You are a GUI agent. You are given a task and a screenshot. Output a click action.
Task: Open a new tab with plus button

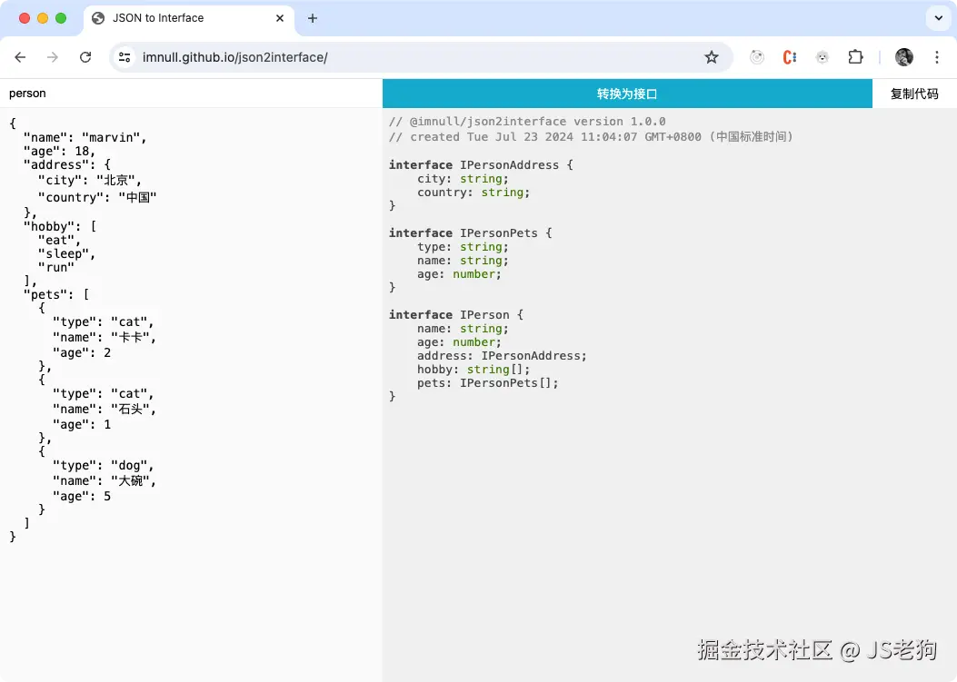point(313,18)
